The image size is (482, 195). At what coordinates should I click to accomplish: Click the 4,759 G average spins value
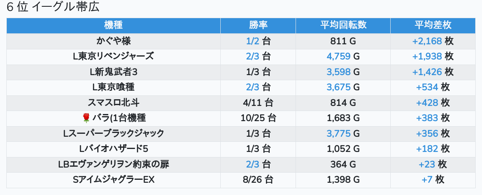click(x=343, y=56)
